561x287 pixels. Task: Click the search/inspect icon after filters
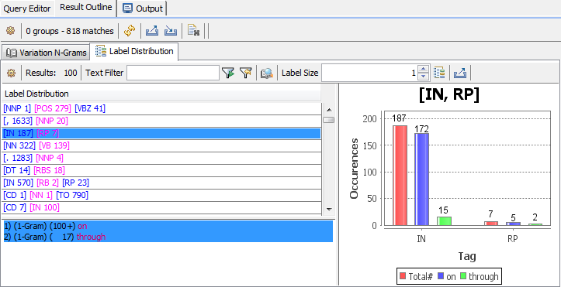(x=267, y=73)
